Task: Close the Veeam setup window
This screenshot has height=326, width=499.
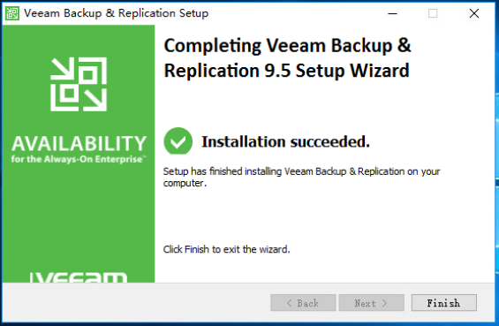Action: tap(474, 13)
